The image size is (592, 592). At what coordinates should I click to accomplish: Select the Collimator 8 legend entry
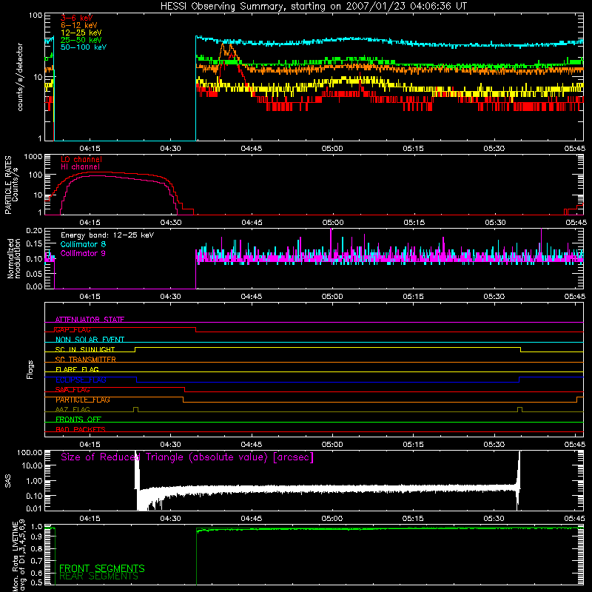pos(83,244)
